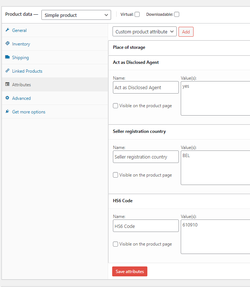
Task: Click the HS6 Code name input field
Action: coord(146,226)
